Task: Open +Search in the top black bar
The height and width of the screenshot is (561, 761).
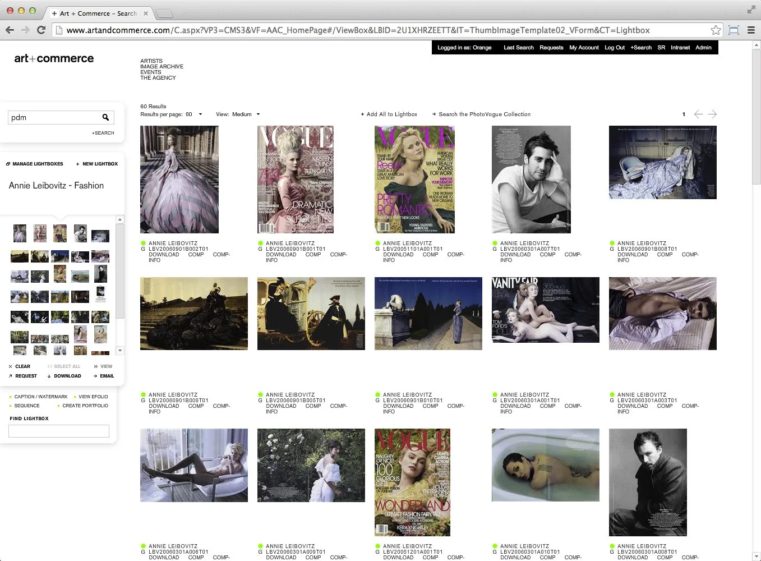Action: (x=641, y=48)
